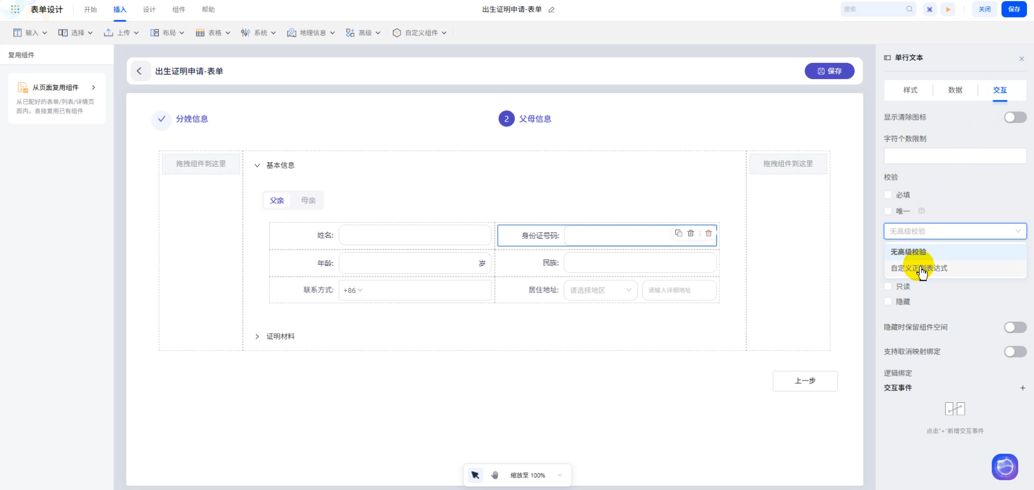Open the 地理信息 toolbar dropdown
This screenshot has height=490, width=1034.
tap(311, 33)
